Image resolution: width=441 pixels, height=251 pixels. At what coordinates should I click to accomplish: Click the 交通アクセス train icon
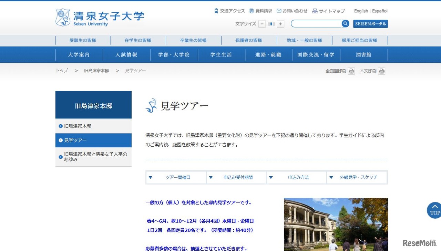pyautogui.click(x=216, y=11)
